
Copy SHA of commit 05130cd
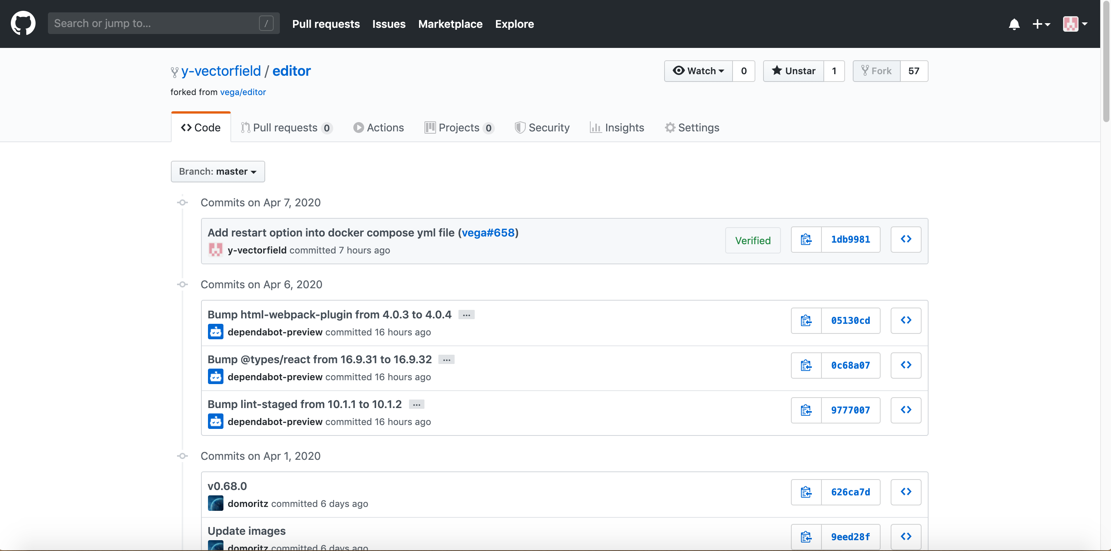pyautogui.click(x=806, y=320)
